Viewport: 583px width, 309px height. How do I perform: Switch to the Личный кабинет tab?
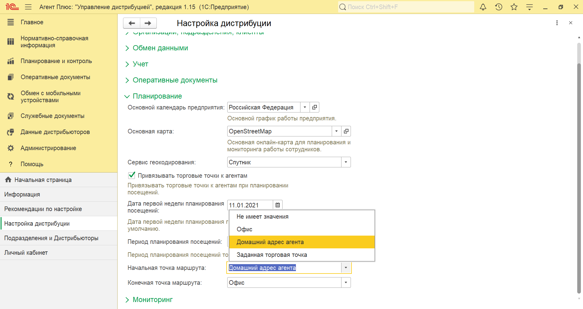tap(59, 253)
